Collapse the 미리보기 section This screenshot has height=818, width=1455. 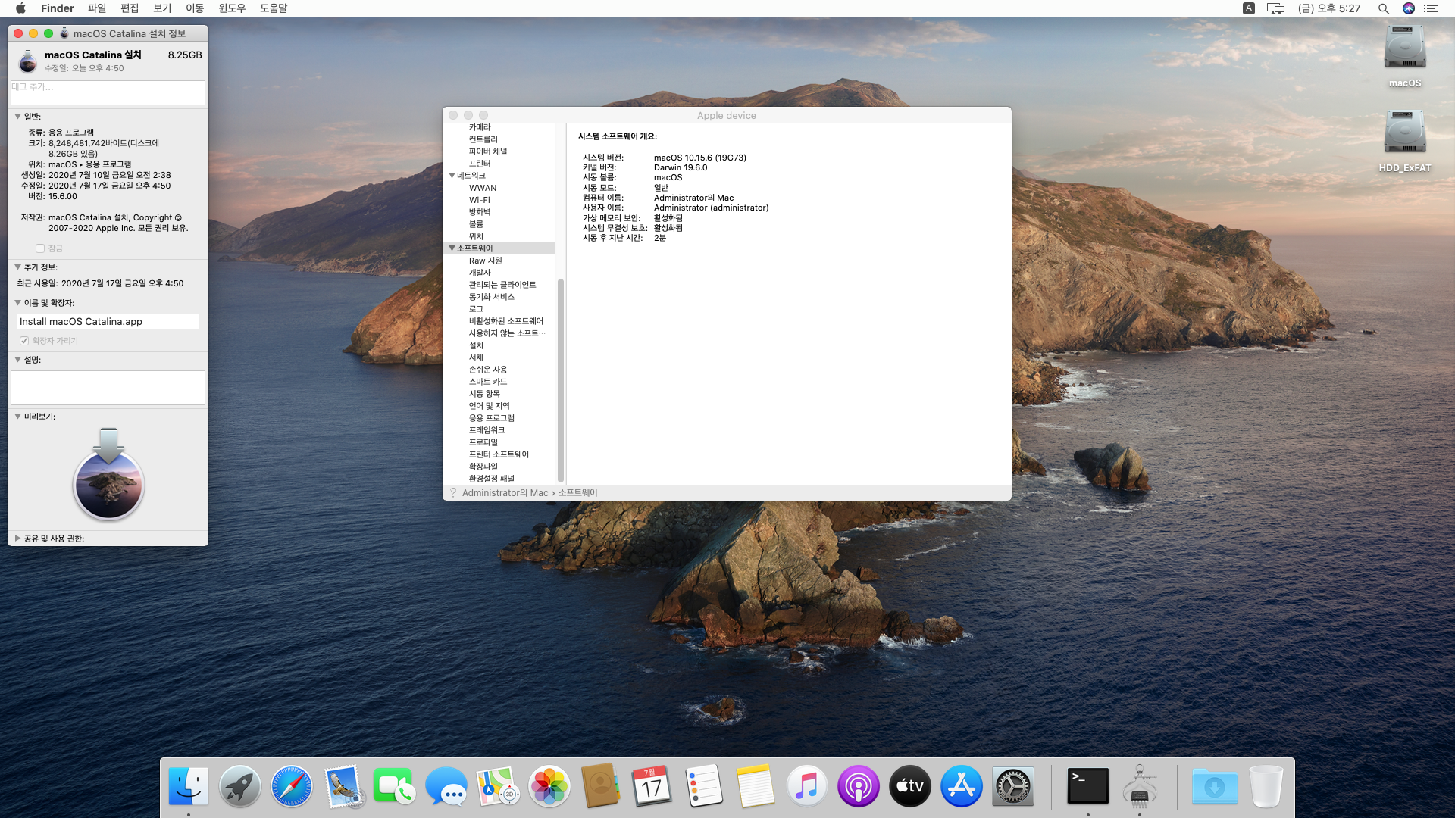[17, 417]
